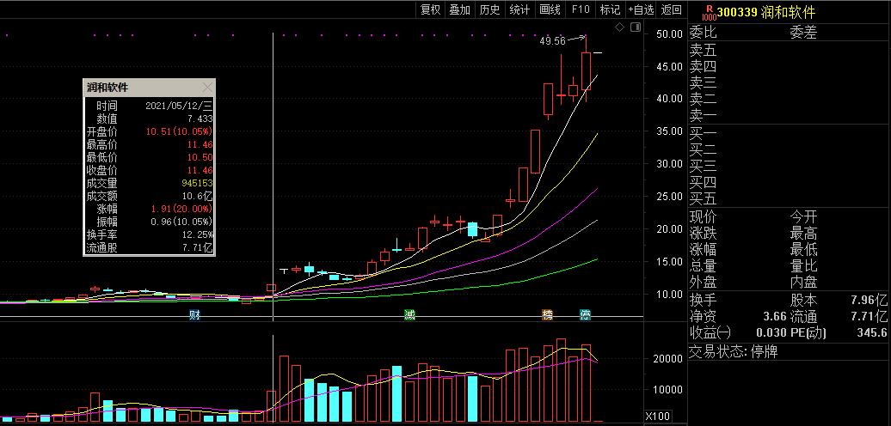The width and height of the screenshot is (891, 426).
Task: Click 返回 to go back
Action: click(x=671, y=9)
